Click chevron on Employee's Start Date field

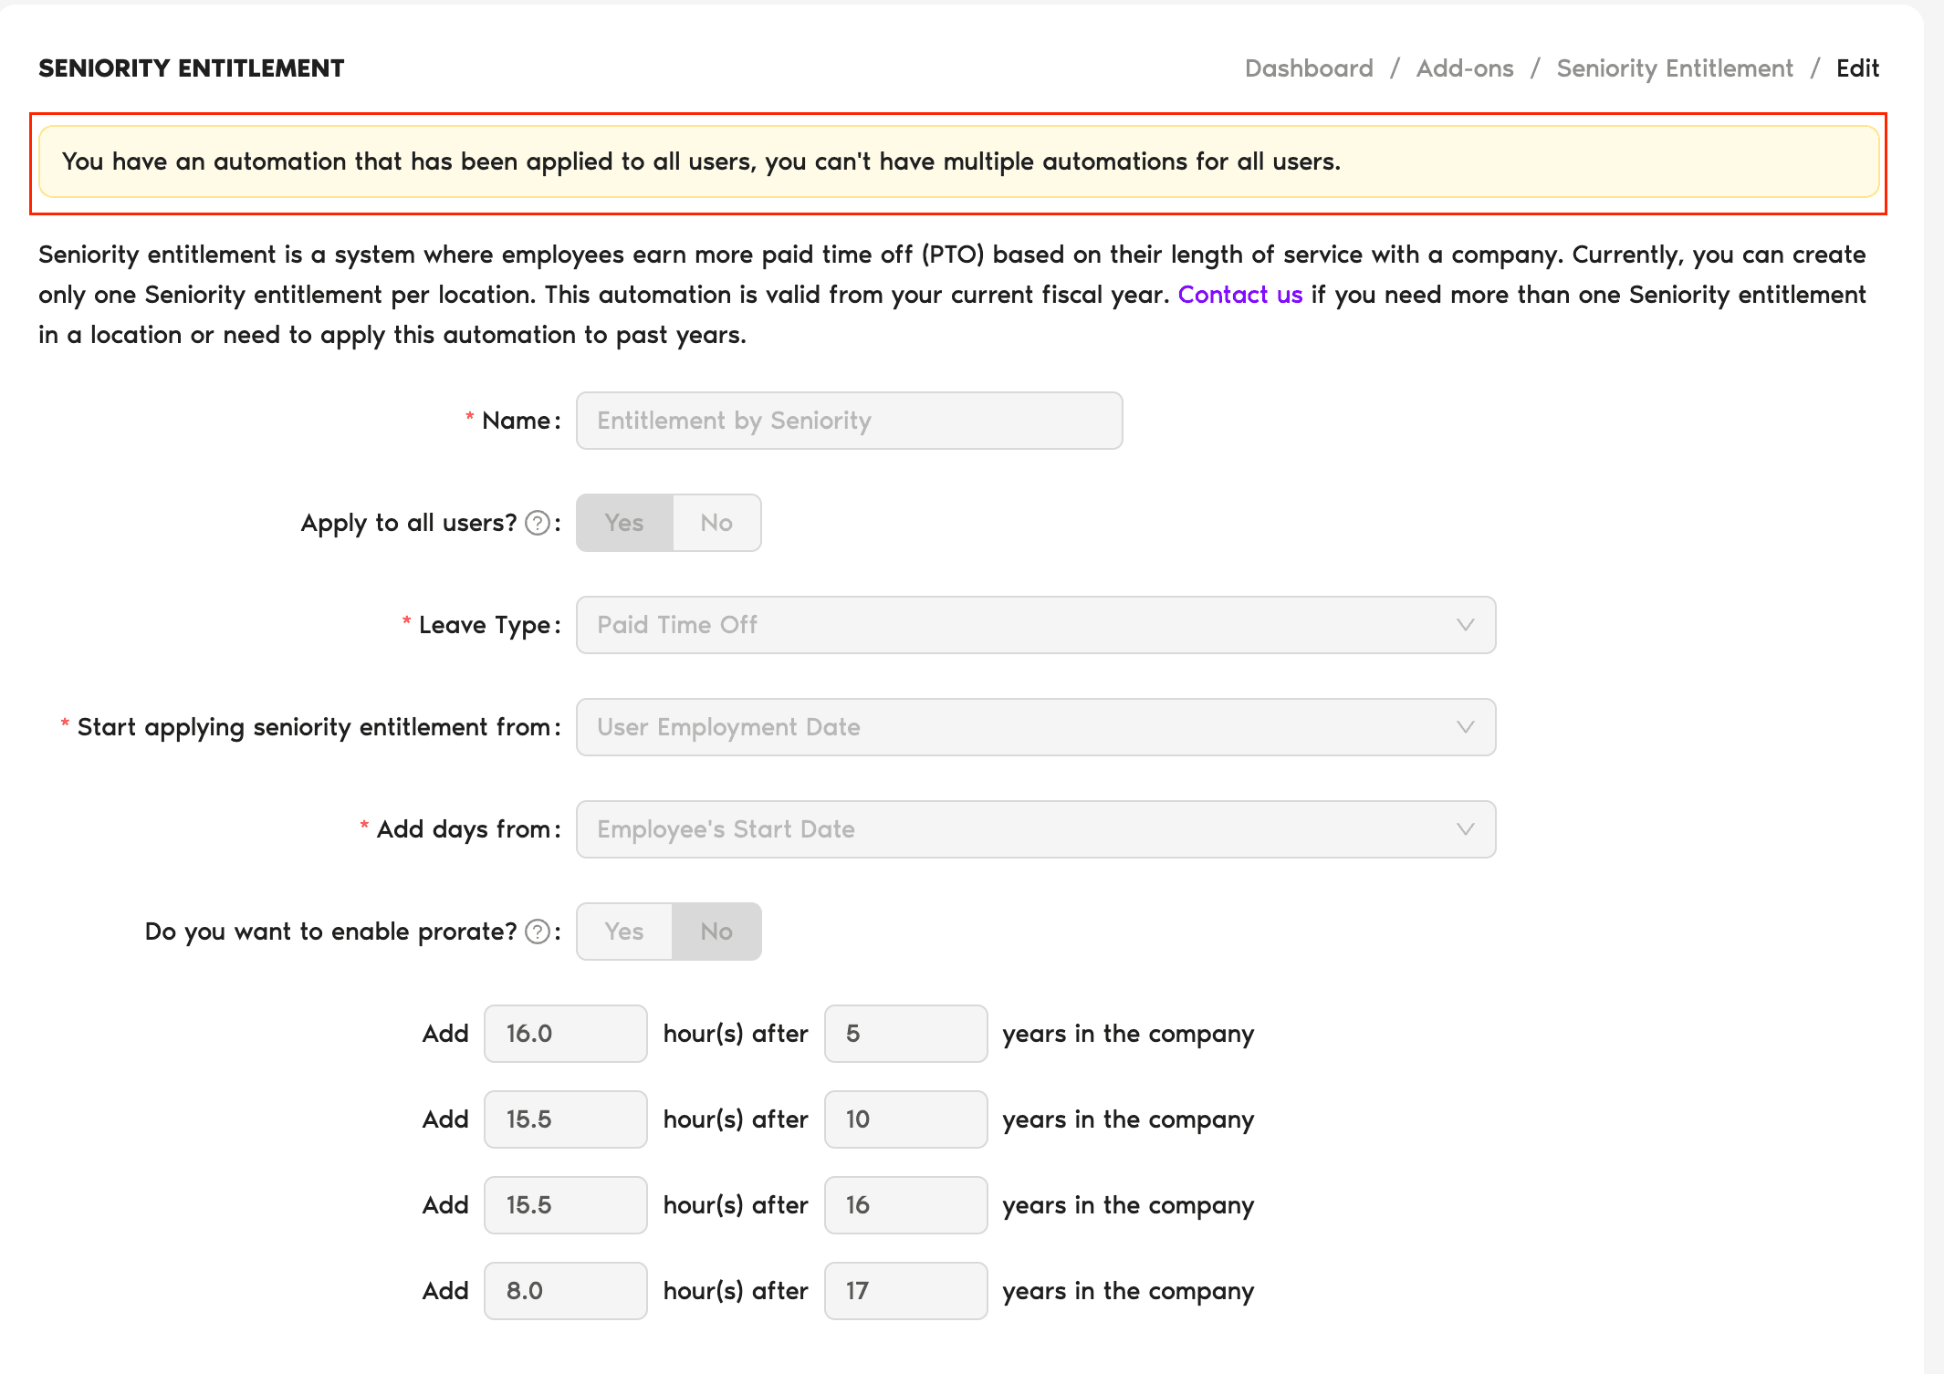pyautogui.click(x=1465, y=829)
